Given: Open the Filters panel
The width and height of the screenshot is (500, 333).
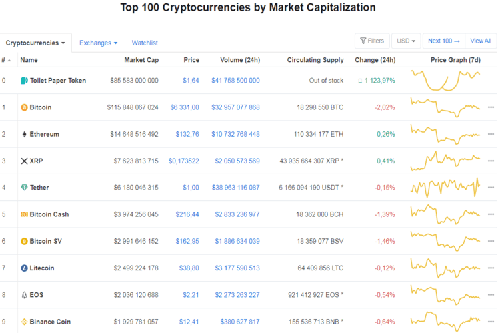Looking at the screenshot, I should (372, 41).
